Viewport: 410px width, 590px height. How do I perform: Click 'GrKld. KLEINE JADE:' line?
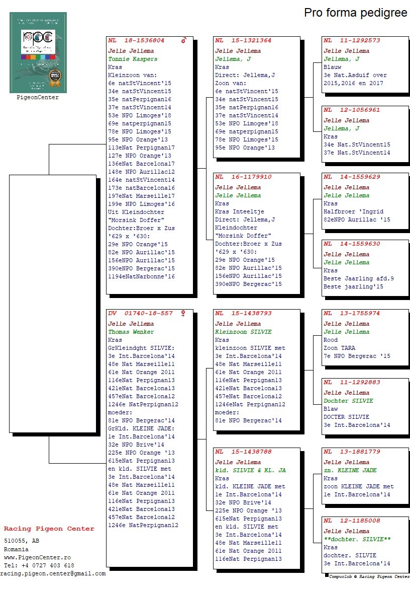(x=142, y=428)
